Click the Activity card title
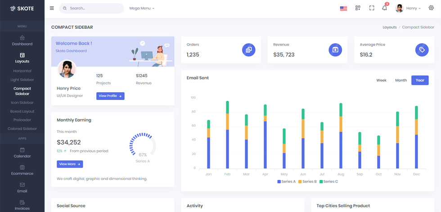Viewport: 441px width, 212px height. 194,206
